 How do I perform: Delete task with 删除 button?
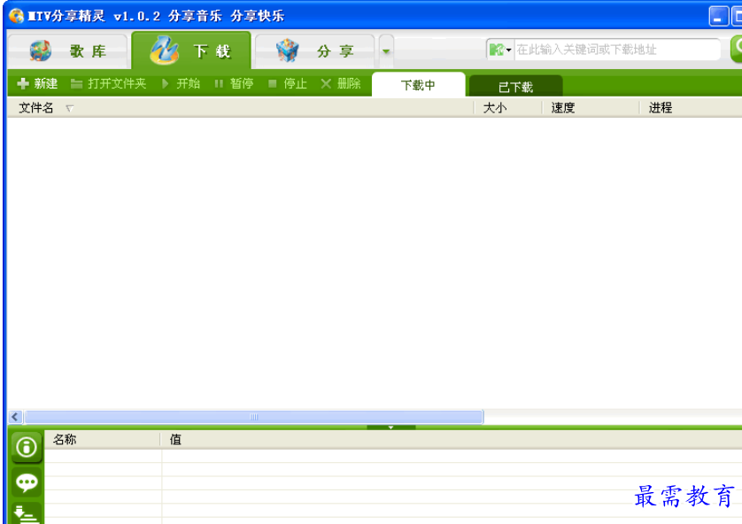[341, 84]
